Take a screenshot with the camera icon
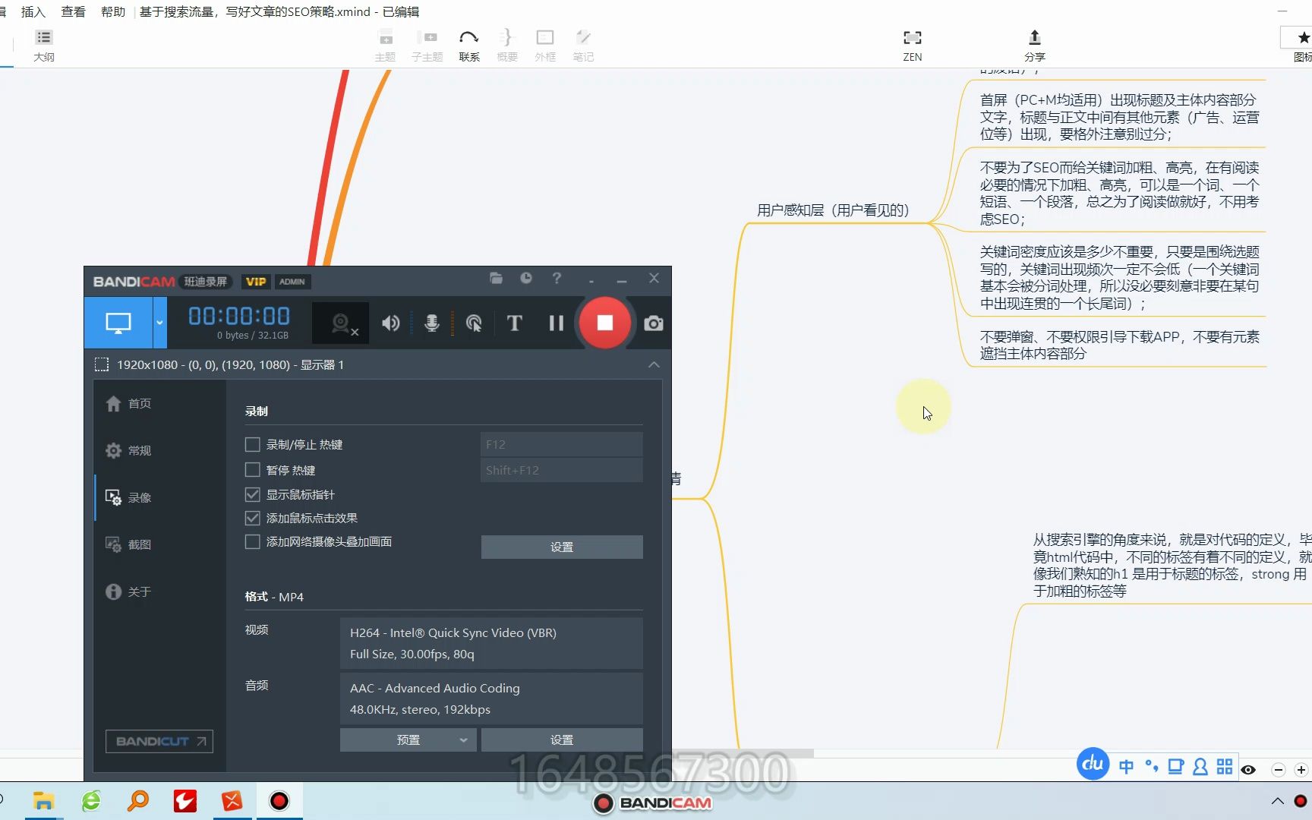The height and width of the screenshot is (820, 1312). point(654,323)
